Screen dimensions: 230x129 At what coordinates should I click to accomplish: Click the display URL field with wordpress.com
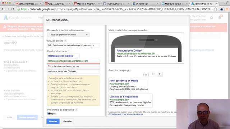coord(73,61)
